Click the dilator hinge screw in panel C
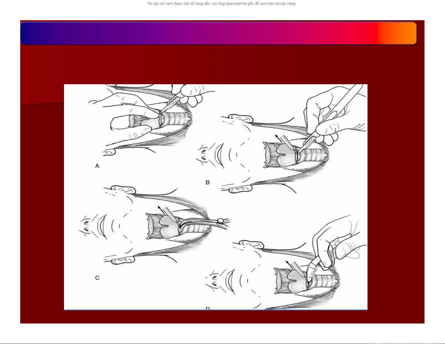The image size is (445, 344). 221,221
